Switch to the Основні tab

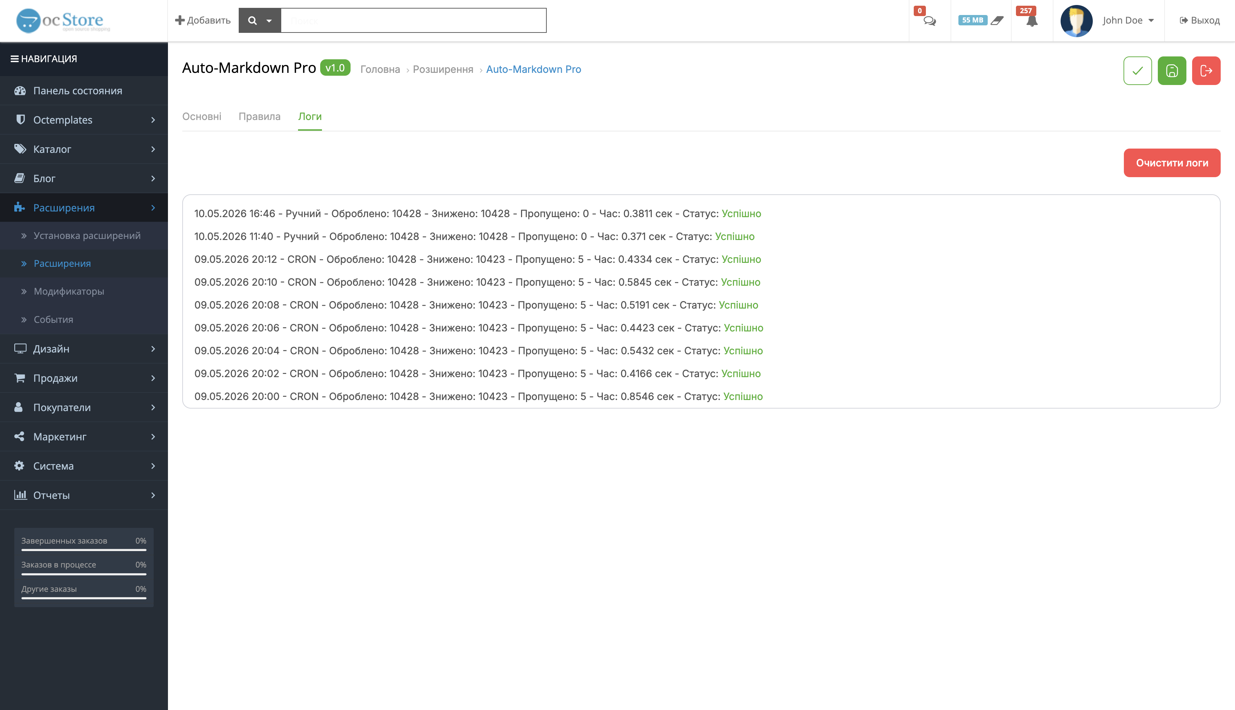(x=202, y=116)
